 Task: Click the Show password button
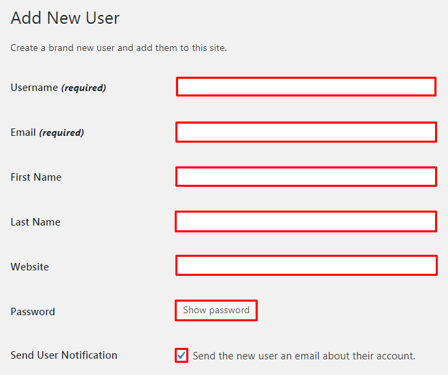tap(216, 310)
